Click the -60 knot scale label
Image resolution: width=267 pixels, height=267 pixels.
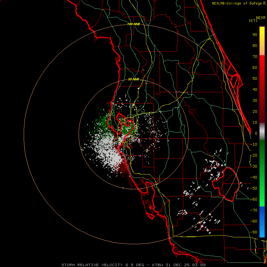pyautogui.click(x=254, y=199)
